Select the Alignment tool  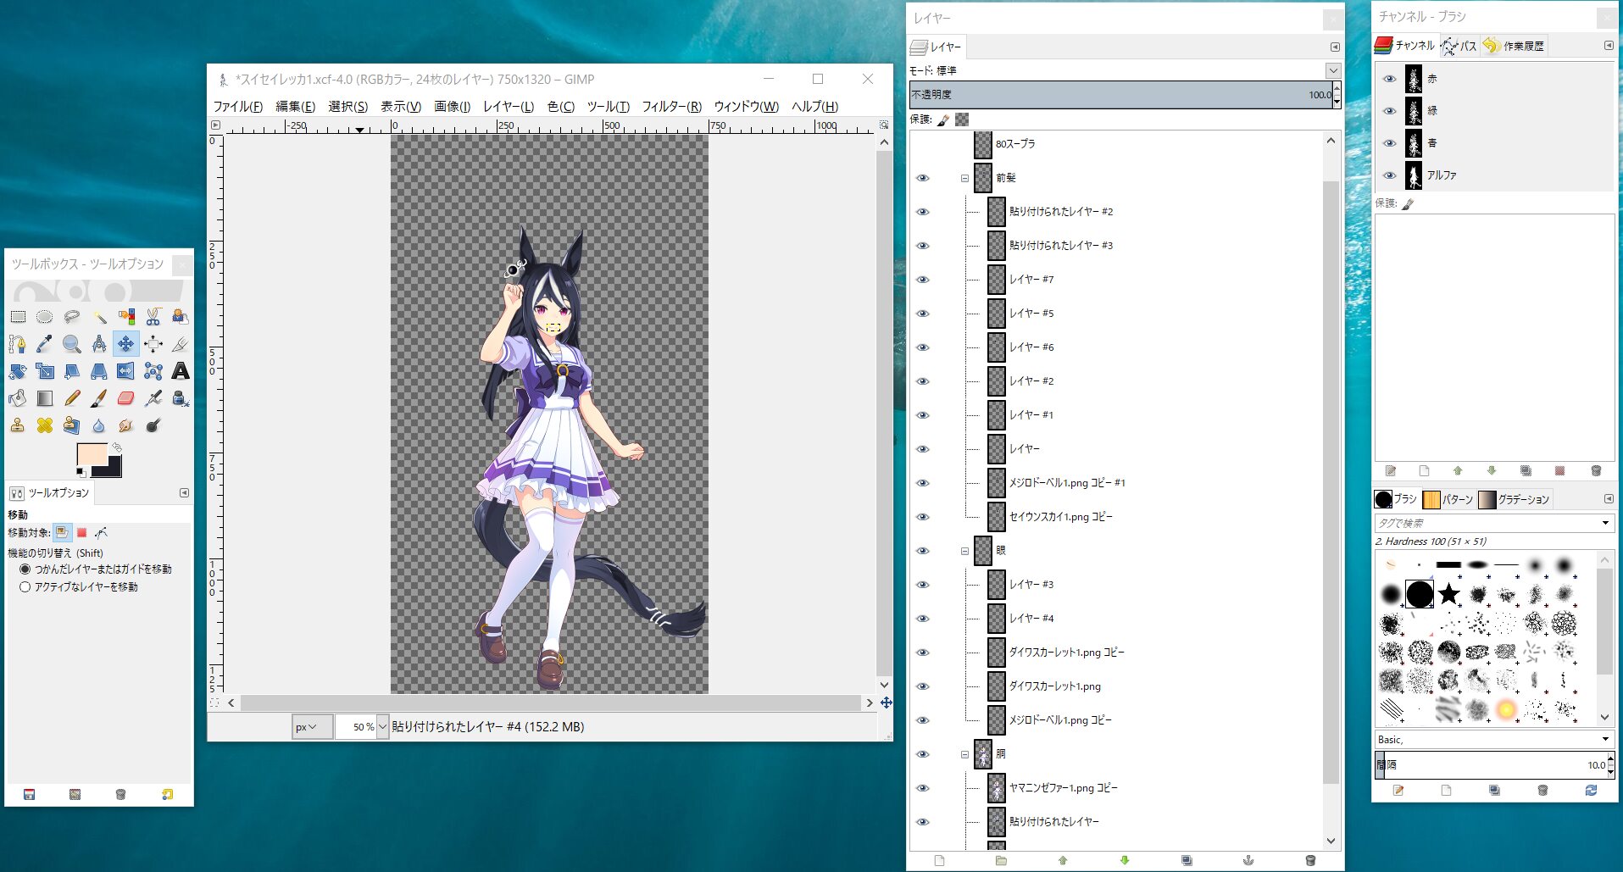point(153,344)
